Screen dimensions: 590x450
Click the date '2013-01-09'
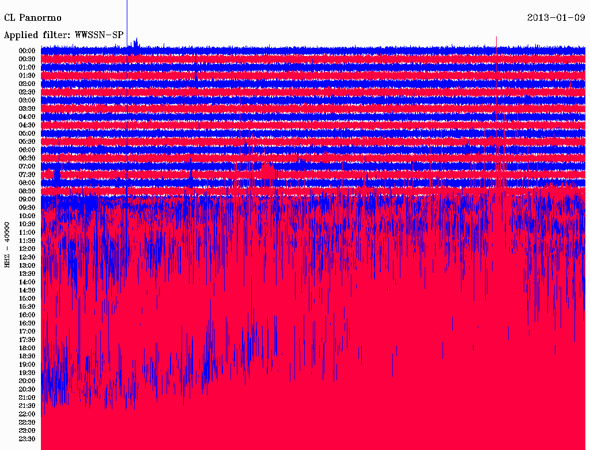pyautogui.click(x=556, y=18)
